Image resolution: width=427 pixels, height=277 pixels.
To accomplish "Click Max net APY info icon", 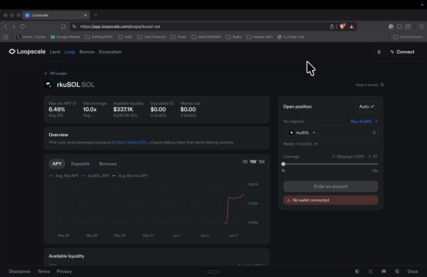I will (x=74, y=103).
